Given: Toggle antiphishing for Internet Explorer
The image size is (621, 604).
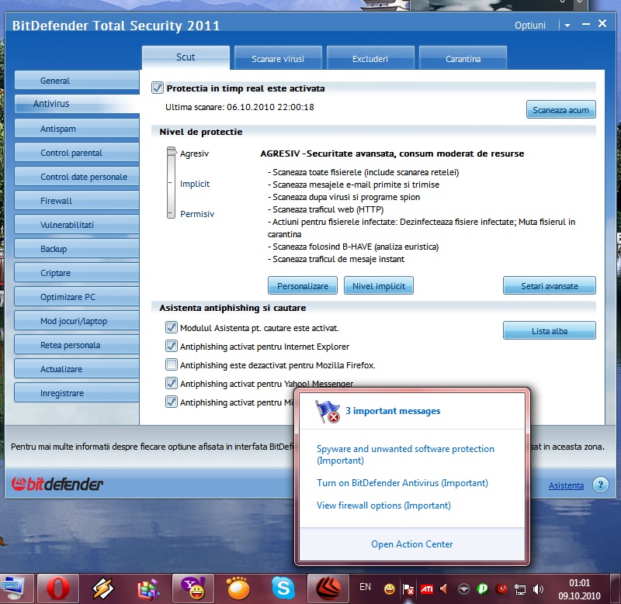Looking at the screenshot, I should click(171, 346).
